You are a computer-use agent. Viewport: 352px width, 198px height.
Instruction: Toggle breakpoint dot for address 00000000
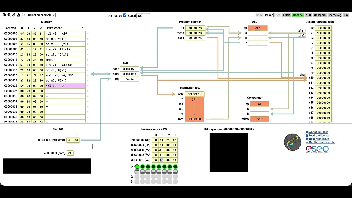[88, 34]
